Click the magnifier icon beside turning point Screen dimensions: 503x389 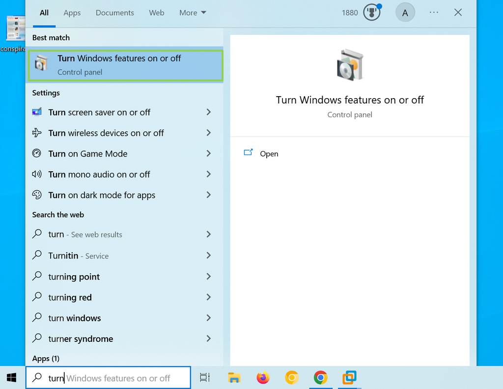[37, 276]
